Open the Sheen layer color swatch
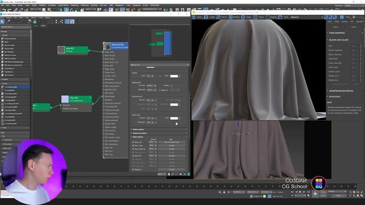Viewport: 365px width, 205px height. click(x=174, y=118)
